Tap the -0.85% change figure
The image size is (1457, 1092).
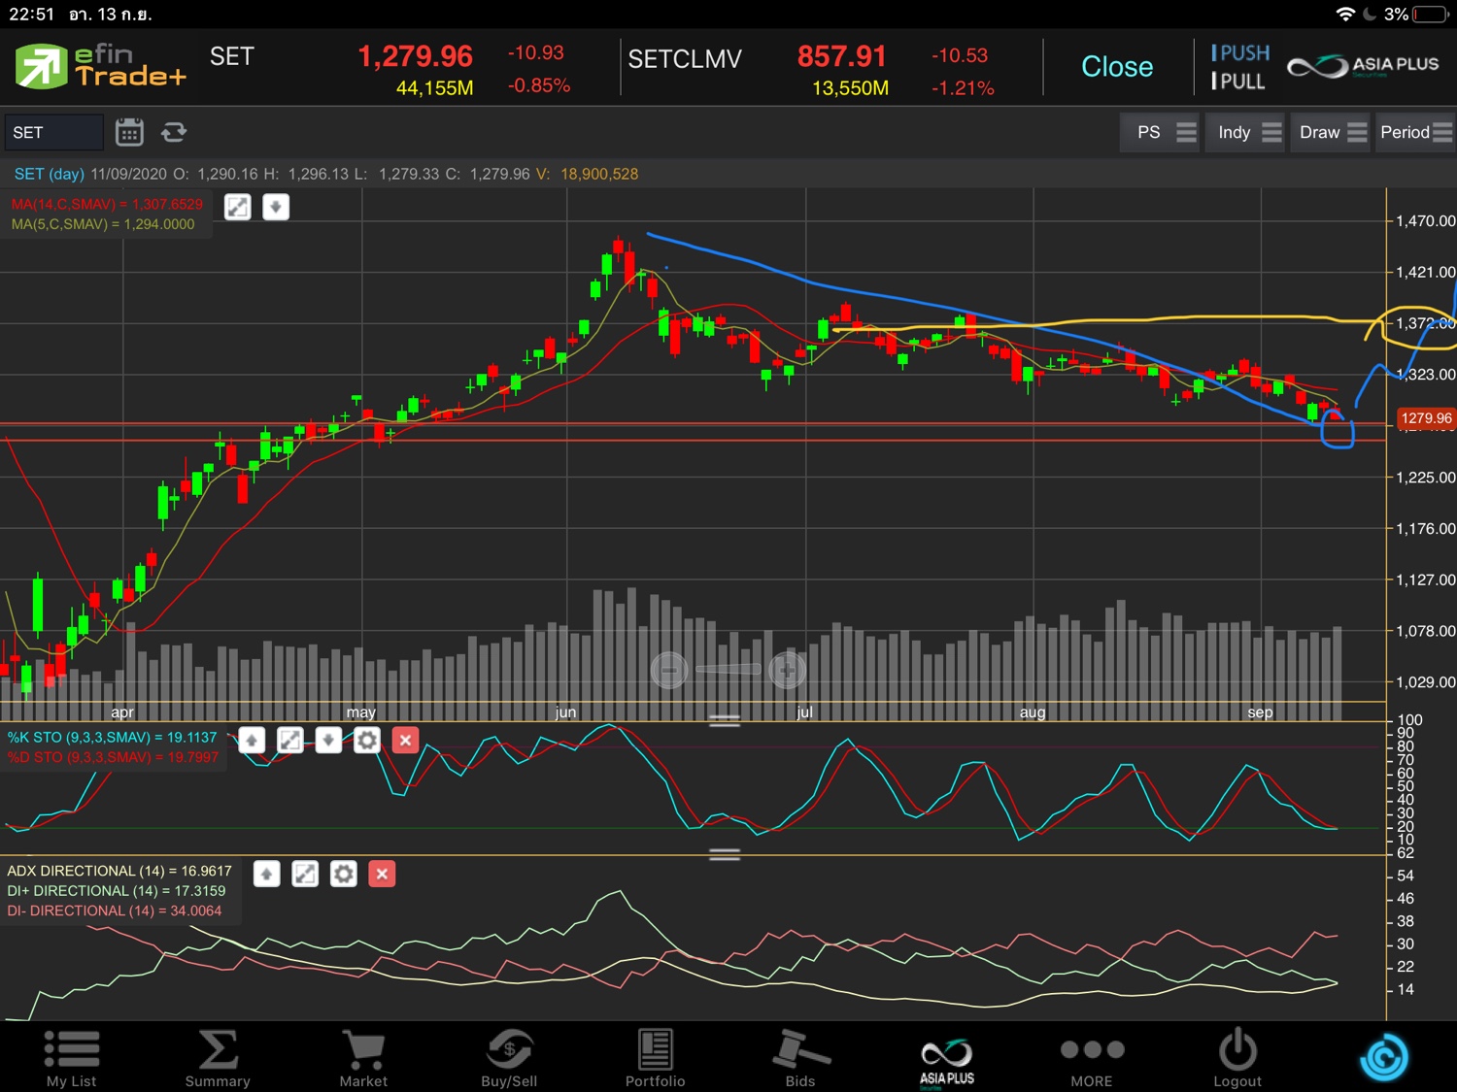click(538, 85)
